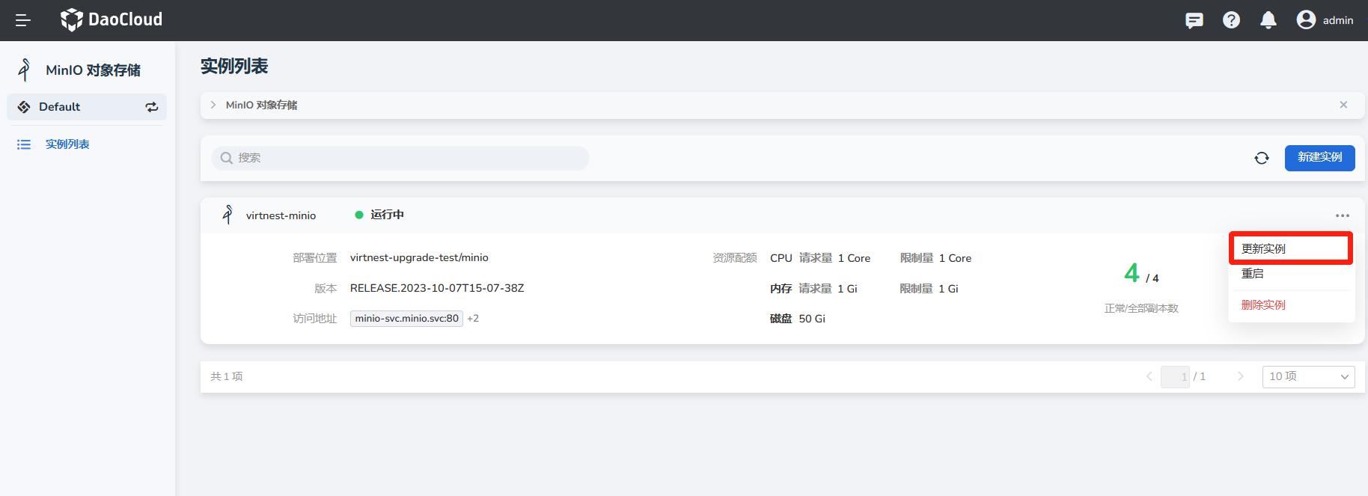Viewport: 1368px width, 496px height.
Task: Switch the Default workspace
Action: point(151,107)
